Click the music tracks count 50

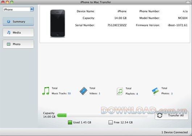69,94
